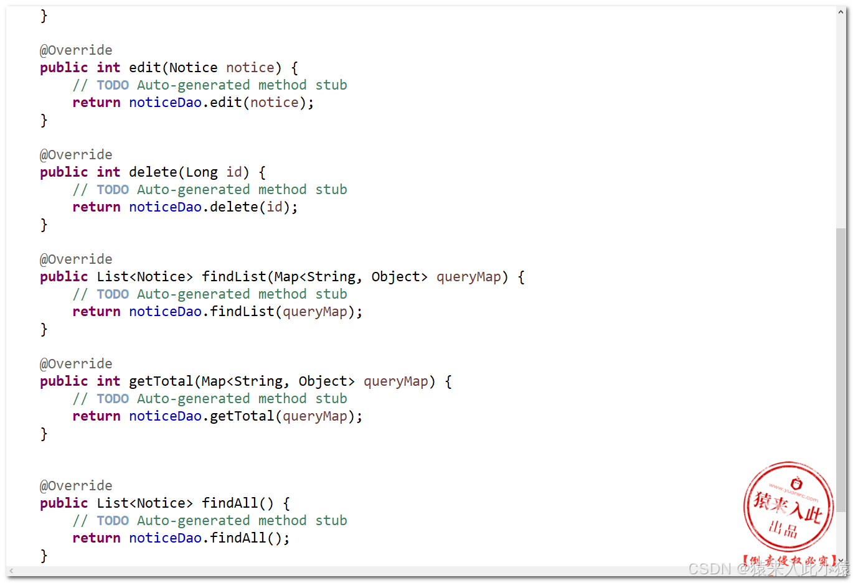
Task: Click the findList method declaration line
Action: click(283, 276)
